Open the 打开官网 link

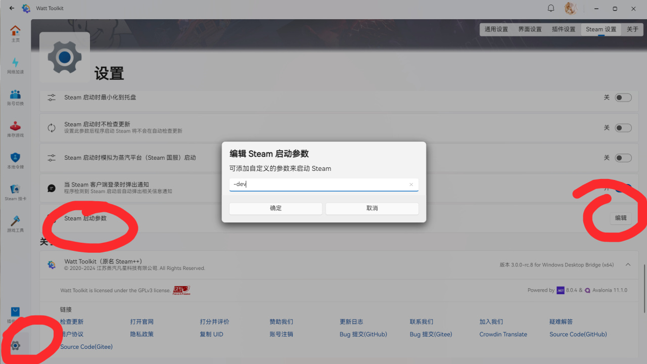click(x=142, y=322)
